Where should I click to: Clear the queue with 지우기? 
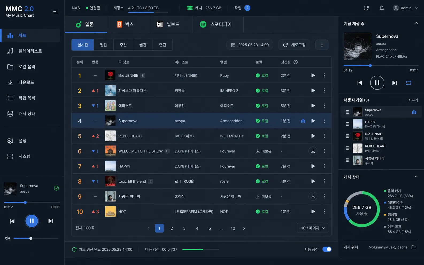tap(413, 100)
